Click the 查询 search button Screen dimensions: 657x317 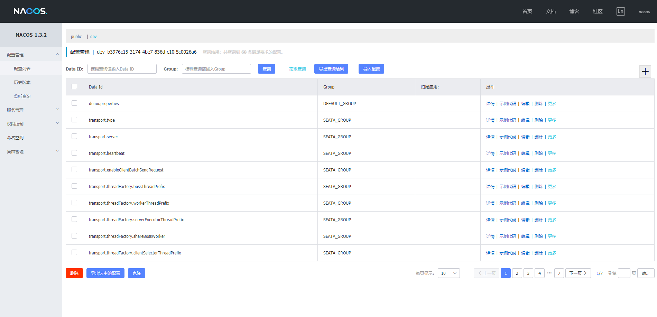[266, 69]
